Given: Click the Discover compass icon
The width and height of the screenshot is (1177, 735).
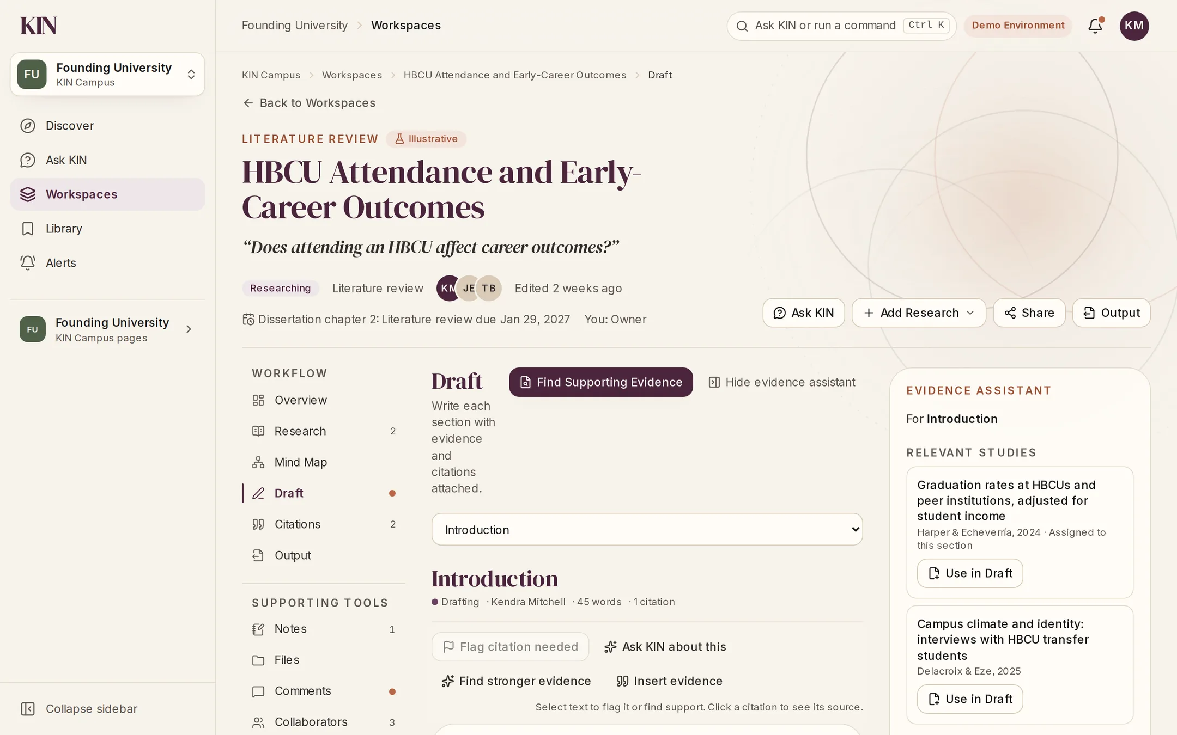Looking at the screenshot, I should pos(28,126).
